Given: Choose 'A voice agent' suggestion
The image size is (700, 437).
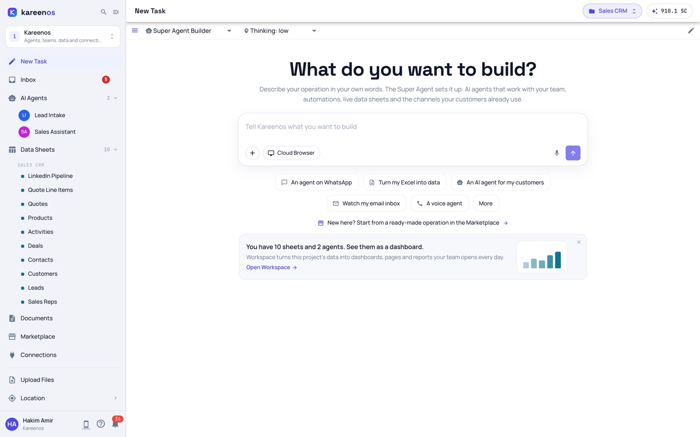Looking at the screenshot, I should coord(440,204).
